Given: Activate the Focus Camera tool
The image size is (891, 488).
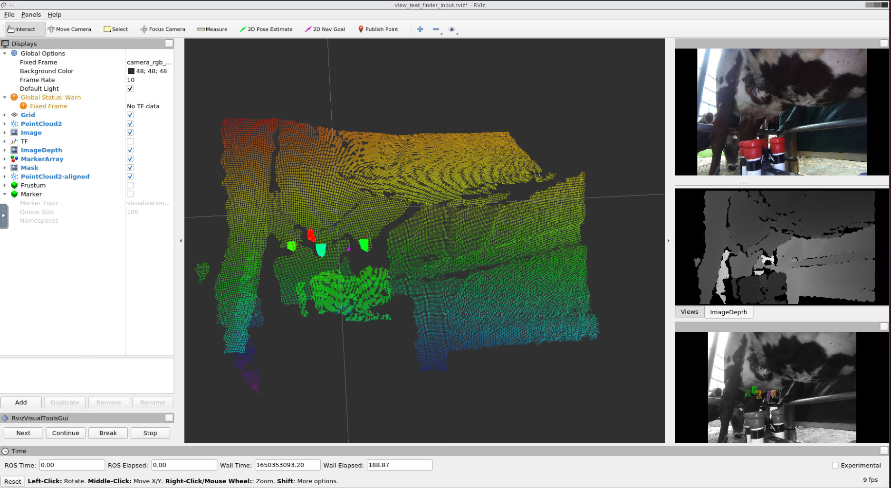Looking at the screenshot, I should click(x=163, y=29).
